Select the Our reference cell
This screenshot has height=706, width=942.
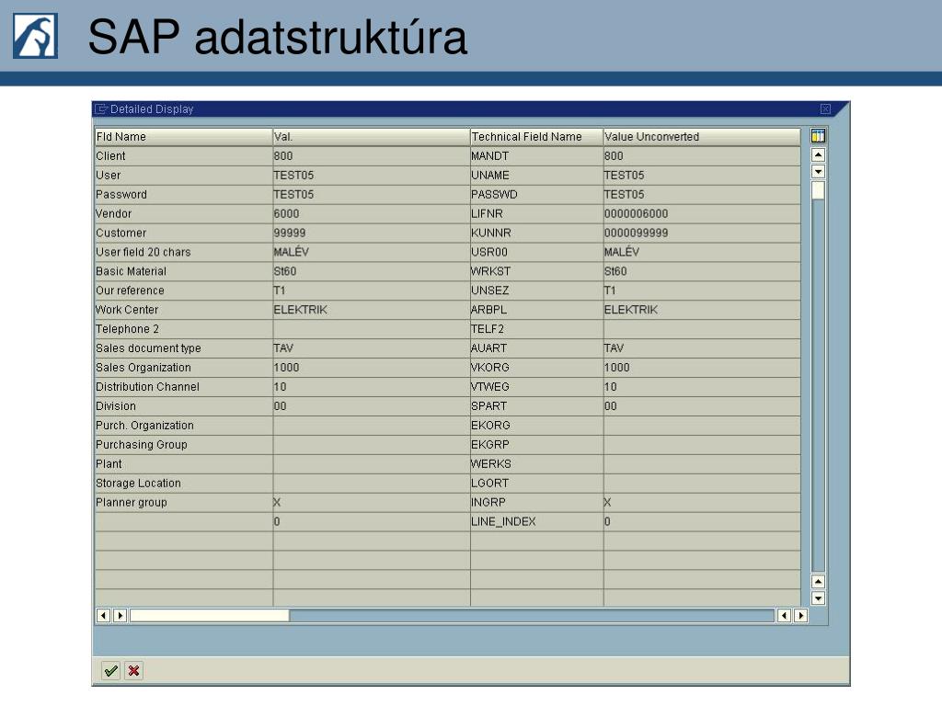(183, 290)
